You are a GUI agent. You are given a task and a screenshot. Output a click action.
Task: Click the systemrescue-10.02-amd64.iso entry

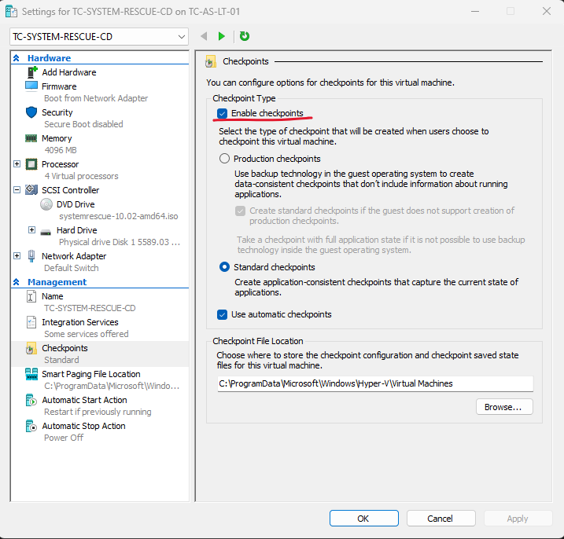point(118,216)
